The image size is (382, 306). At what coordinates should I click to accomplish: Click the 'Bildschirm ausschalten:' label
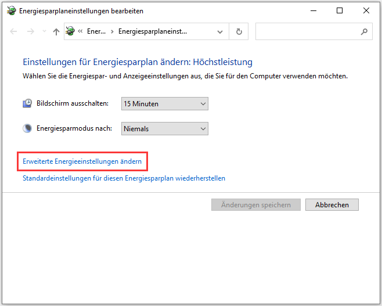point(73,103)
